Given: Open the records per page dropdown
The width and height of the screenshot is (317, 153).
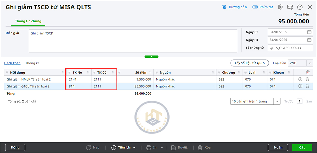Looking at the screenshot, I should pyautogui.click(x=277, y=101).
